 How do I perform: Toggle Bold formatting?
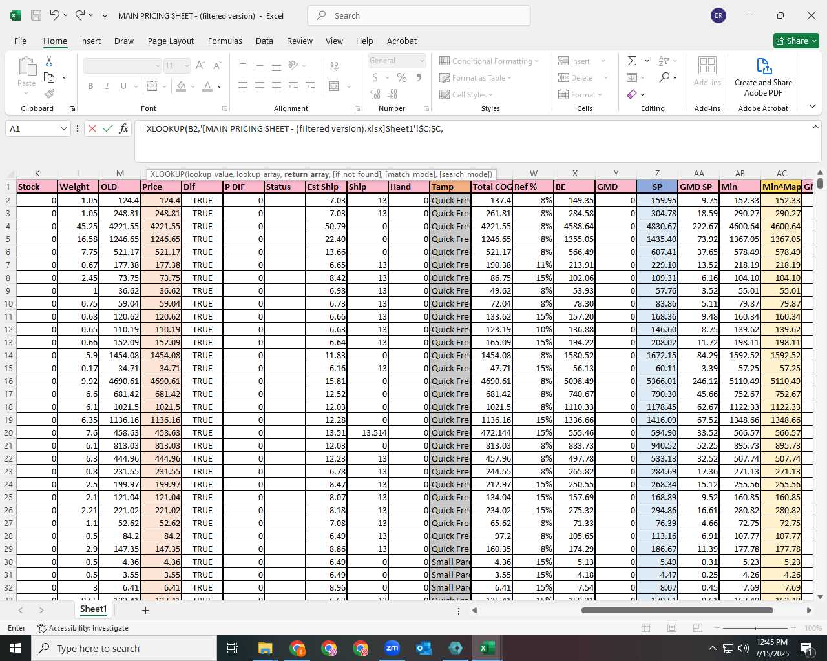point(90,86)
